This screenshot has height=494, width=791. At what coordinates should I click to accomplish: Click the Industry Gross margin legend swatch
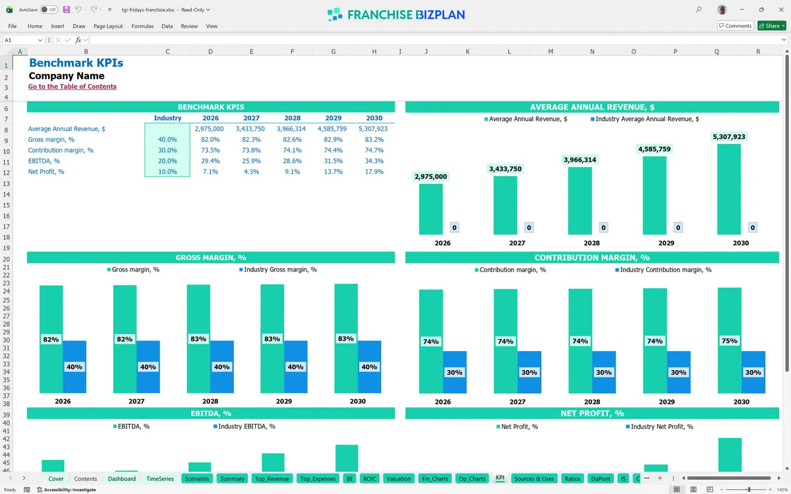pos(241,269)
